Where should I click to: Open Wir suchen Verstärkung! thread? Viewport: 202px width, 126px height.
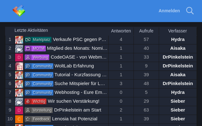(74, 101)
